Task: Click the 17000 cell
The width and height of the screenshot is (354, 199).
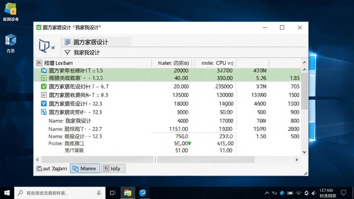Action: pyautogui.click(x=226, y=121)
